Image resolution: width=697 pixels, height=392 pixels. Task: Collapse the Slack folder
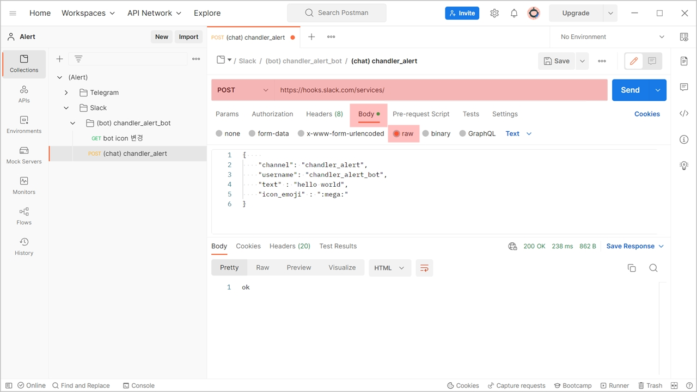pyautogui.click(x=66, y=108)
